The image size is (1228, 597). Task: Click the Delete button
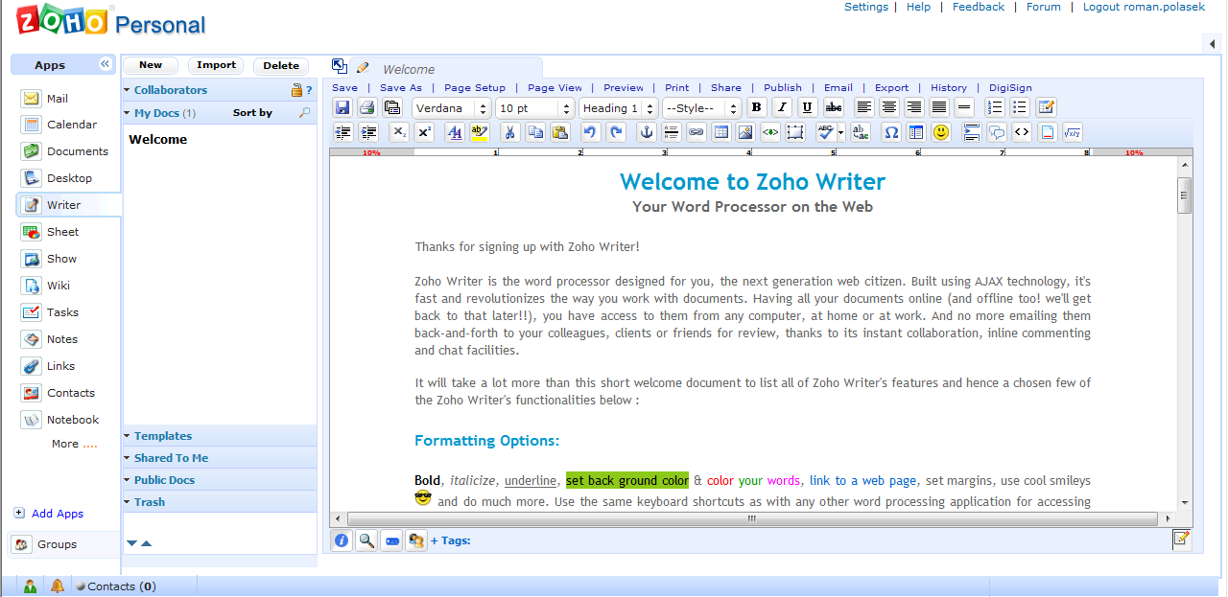click(x=281, y=65)
